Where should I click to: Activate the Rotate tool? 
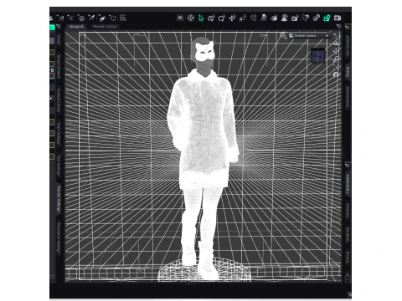[211, 18]
